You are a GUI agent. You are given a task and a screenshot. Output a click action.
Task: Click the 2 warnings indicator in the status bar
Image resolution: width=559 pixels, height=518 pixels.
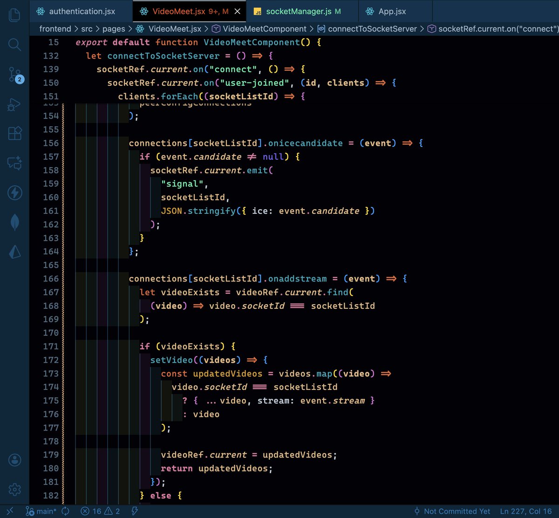[112, 511]
